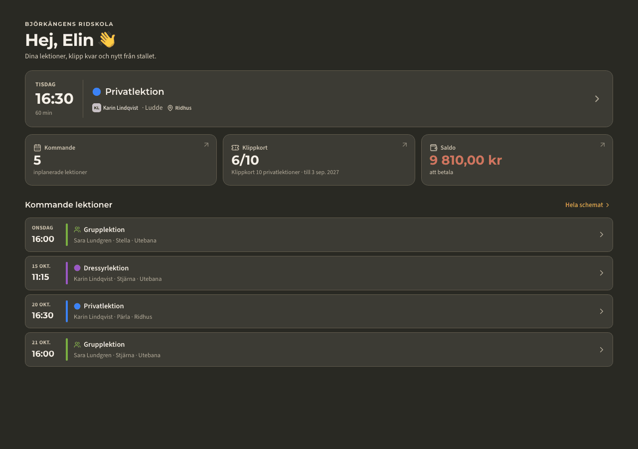The image size is (638, 449).
Task: Open the Hela schemat link
Action: pos(588,205)
